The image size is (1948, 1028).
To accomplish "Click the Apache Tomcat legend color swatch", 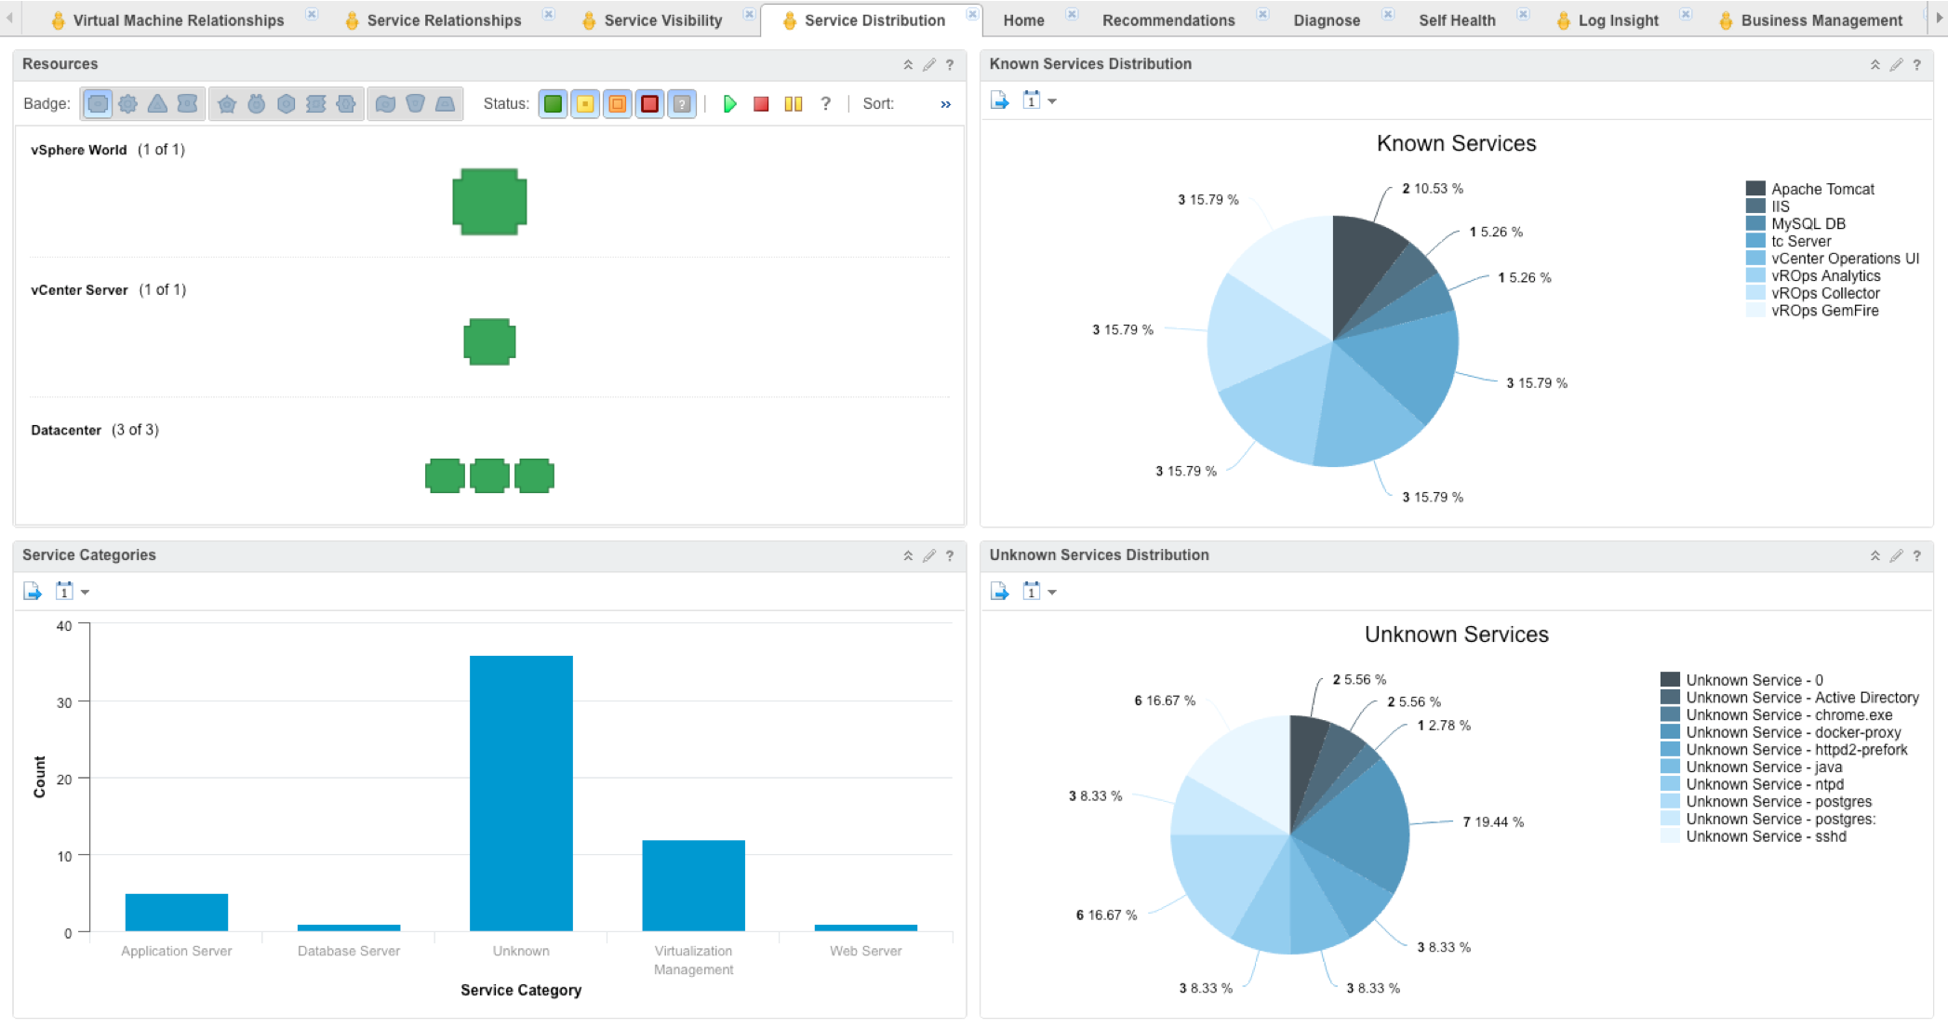I will tap(1755, 189).
